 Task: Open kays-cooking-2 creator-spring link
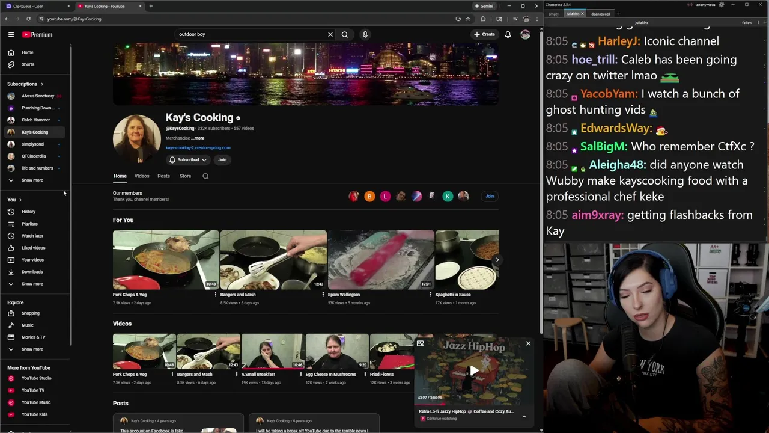tap(198, 147)
